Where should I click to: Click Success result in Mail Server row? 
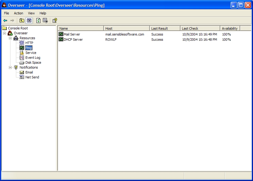tap(157, 34)
